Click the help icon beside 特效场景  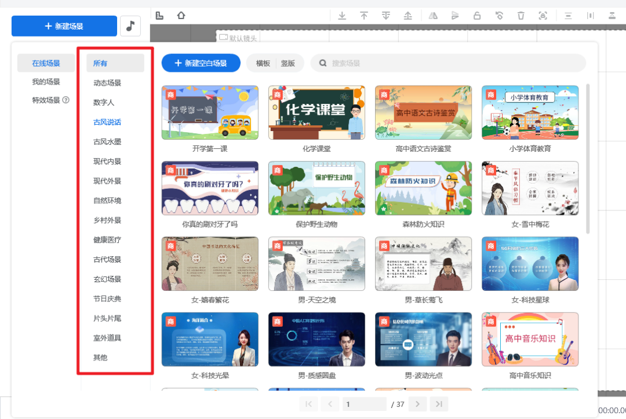click(x=66, y=100)
